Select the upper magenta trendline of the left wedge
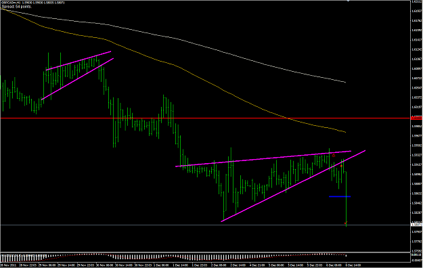The width and height of the screenshot is (423, 268). (x=79, y=61)
